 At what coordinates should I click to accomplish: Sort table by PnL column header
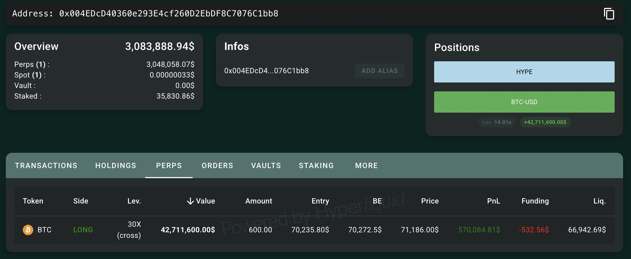[493, 201]
